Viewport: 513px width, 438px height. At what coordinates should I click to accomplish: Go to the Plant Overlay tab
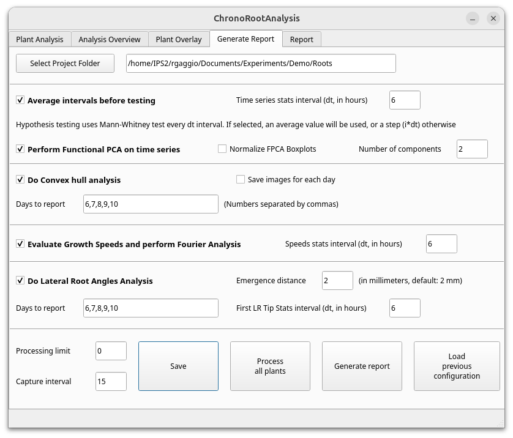click(179, 39)
